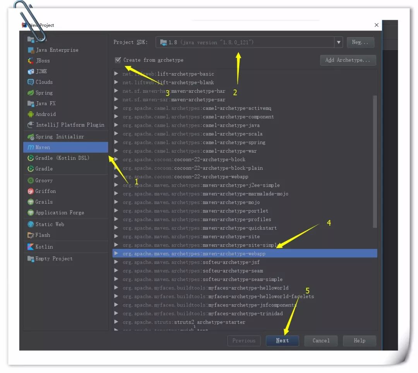Screen dimensions: 418x373
Task: Expand camel-archetype-spring disclosure triangle
Action: pyautogui.click(x=116, y=142)
